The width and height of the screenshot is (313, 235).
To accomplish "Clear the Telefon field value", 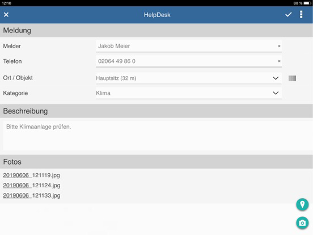I will (280, 61).
